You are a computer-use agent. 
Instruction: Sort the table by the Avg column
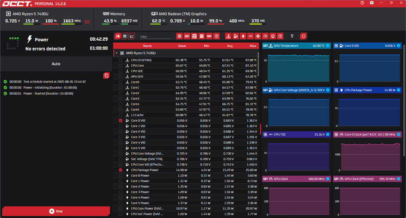pyautogui.click(x=230, y=46)
